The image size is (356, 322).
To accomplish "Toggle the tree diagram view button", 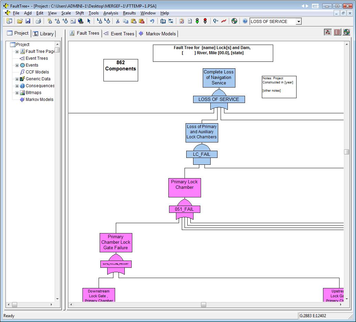I will coord(328,32).
